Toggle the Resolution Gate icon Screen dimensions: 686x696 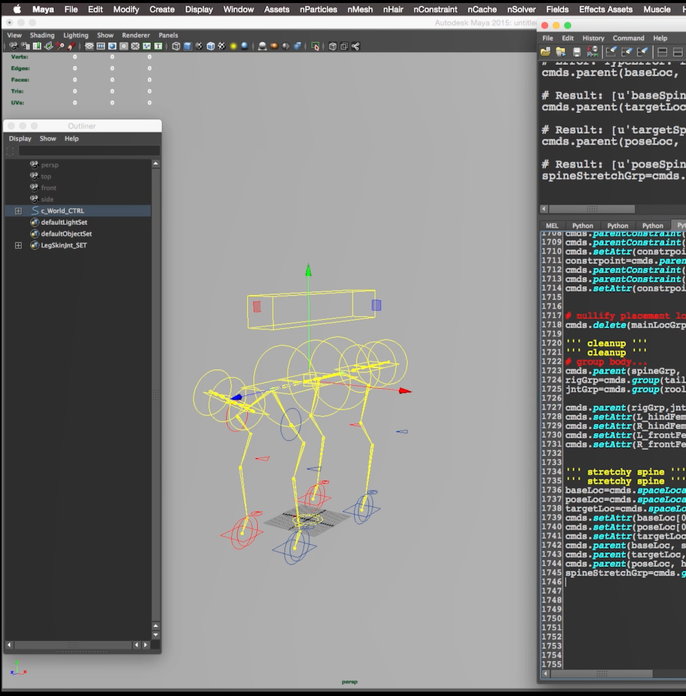click(112, 46)
